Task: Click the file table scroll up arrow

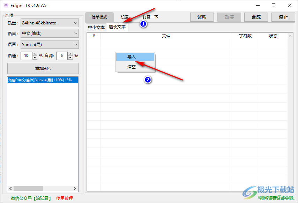Action: coord(290,36)
